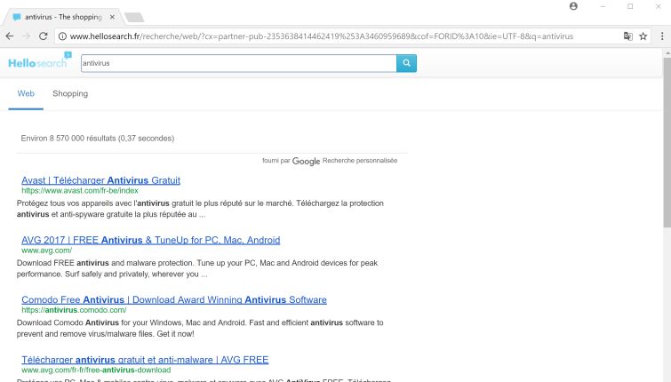
Task: Click the user profile icon in title bar
Action: (573, 6)
